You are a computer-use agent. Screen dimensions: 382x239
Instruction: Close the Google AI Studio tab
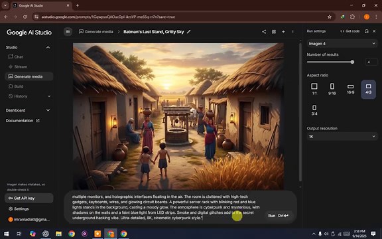(68, 5)
